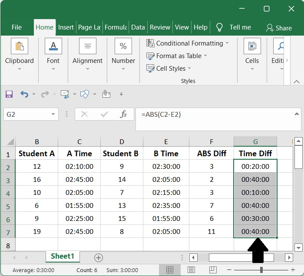Image resolution: width=304 pixels, height=276 pixels.
Task: Click the Save icon in quick access toolbar
Action: [9, 94]
